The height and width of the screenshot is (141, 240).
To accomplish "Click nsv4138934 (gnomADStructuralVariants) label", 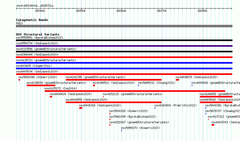I will coord(56,83).
